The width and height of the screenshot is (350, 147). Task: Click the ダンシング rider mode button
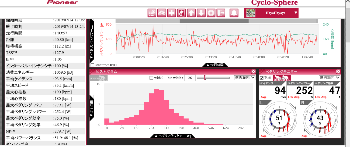click(99, 78)
